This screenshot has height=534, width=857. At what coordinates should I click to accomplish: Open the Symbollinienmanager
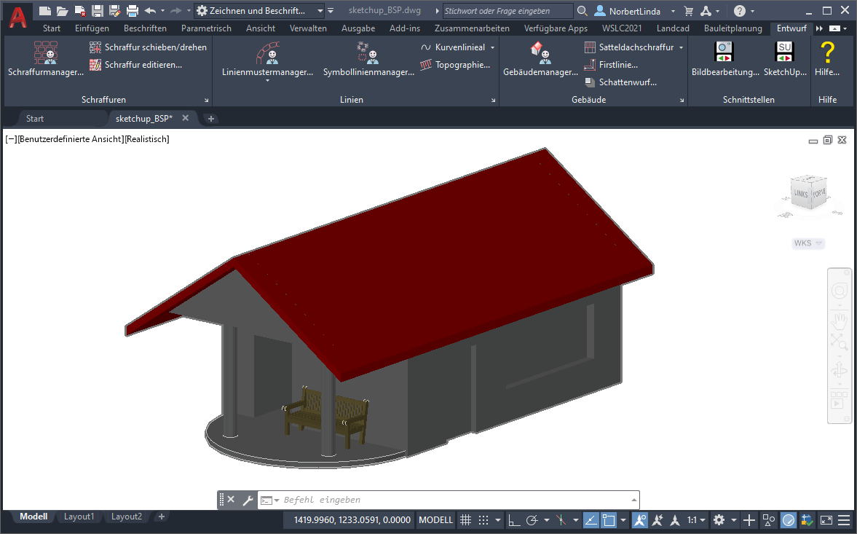[x=368, y=60]
